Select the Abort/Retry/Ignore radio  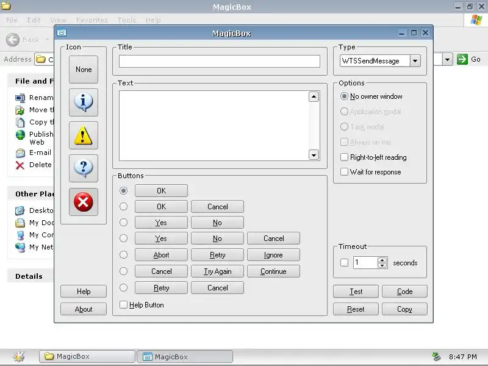click(124, 254)
